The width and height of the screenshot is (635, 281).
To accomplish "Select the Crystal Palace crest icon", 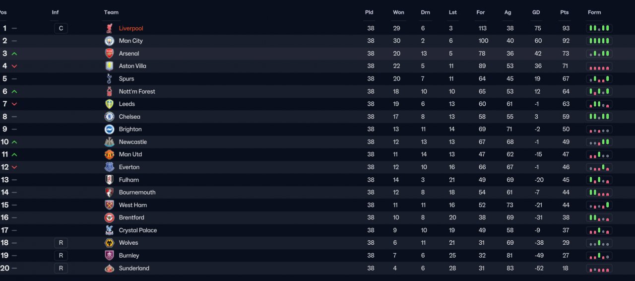I will click(109, 230).
